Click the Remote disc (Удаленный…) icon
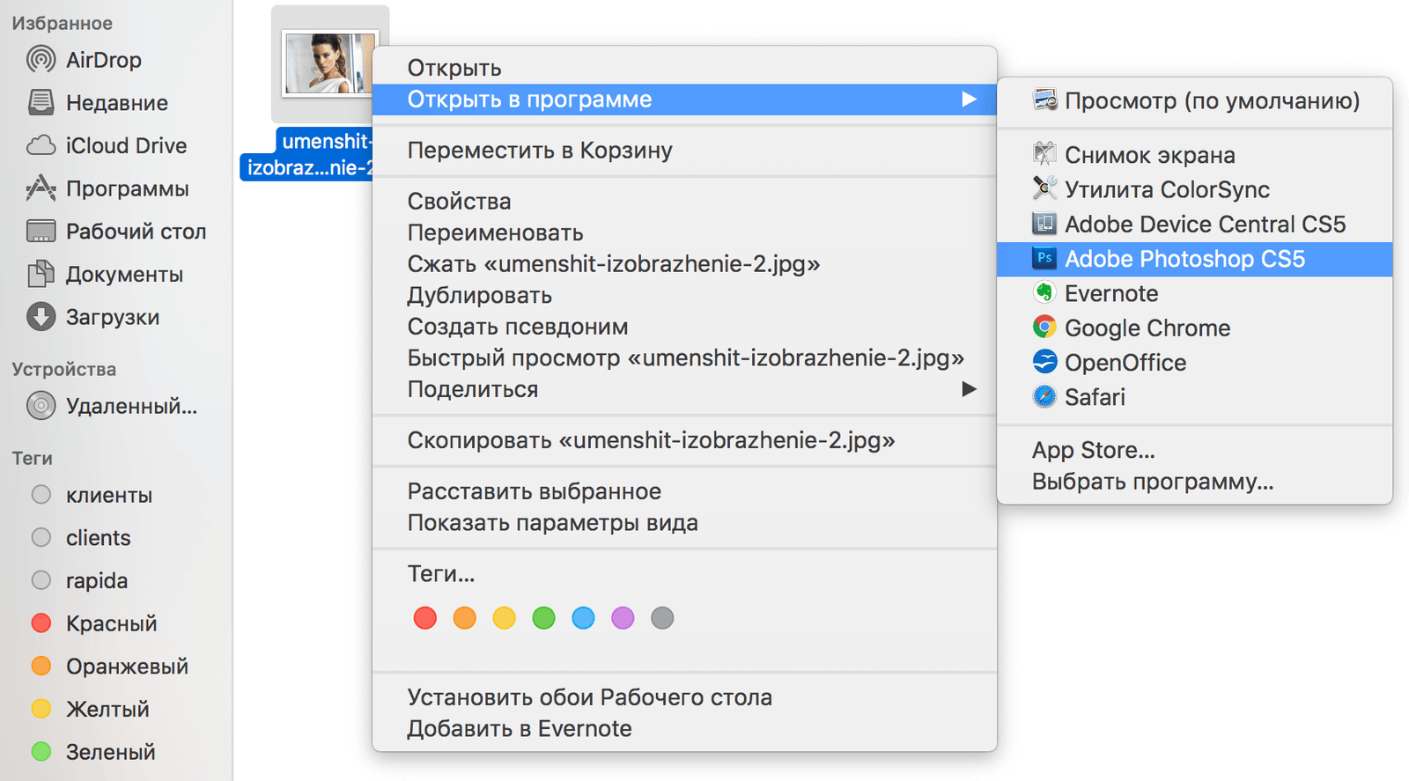This screenshot has width=1409, height=781. (x=41, y=406)
